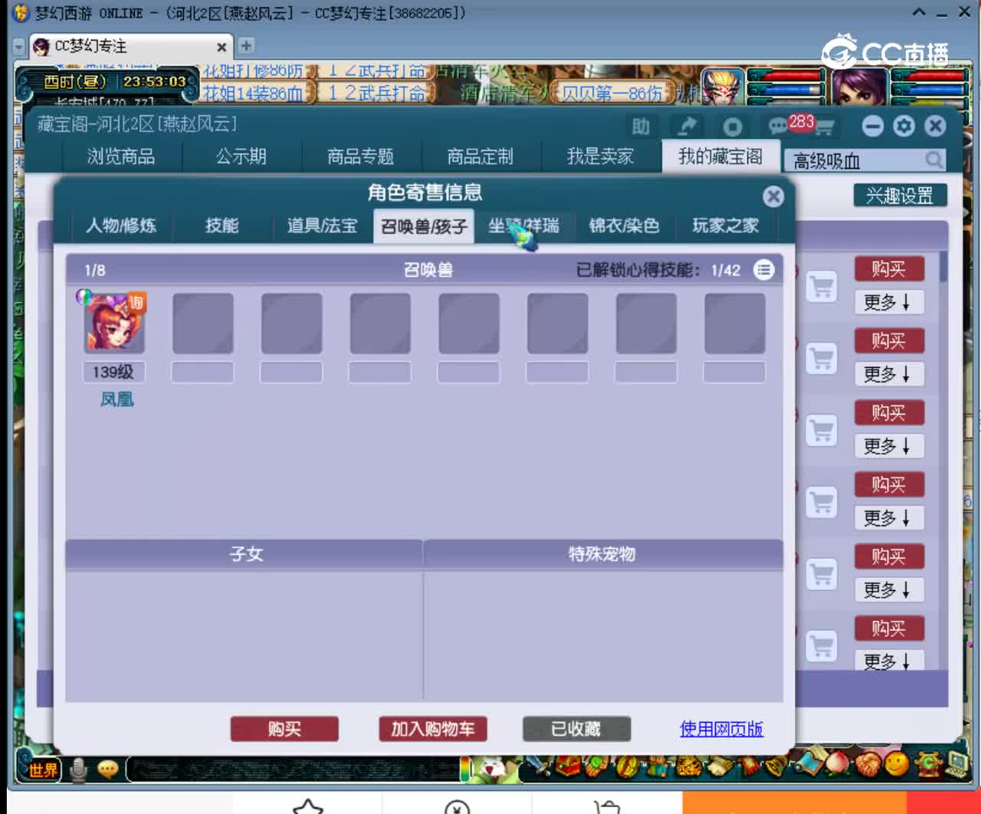
Task: Open the 道具/法宝 tab
Action: (323, 226)
